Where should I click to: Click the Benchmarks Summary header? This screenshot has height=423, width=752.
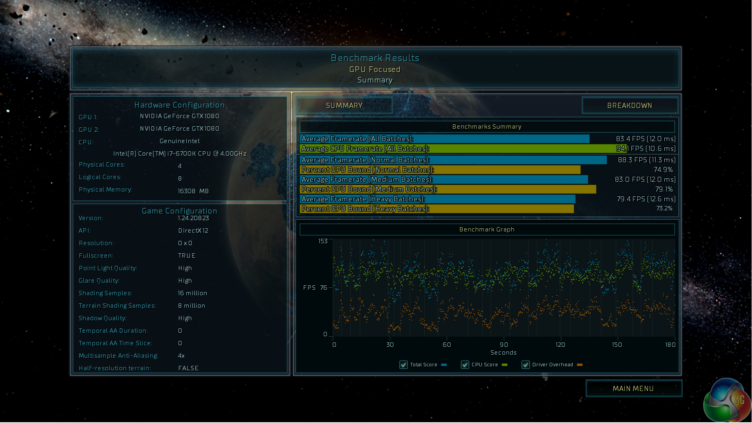tap(487, 127)
